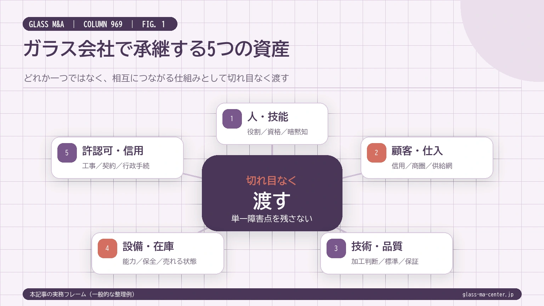Viewport: 544px width, 306px height.
Task: Click the 工事／契約／行政手続 subtitle
Action: point(116,166)
